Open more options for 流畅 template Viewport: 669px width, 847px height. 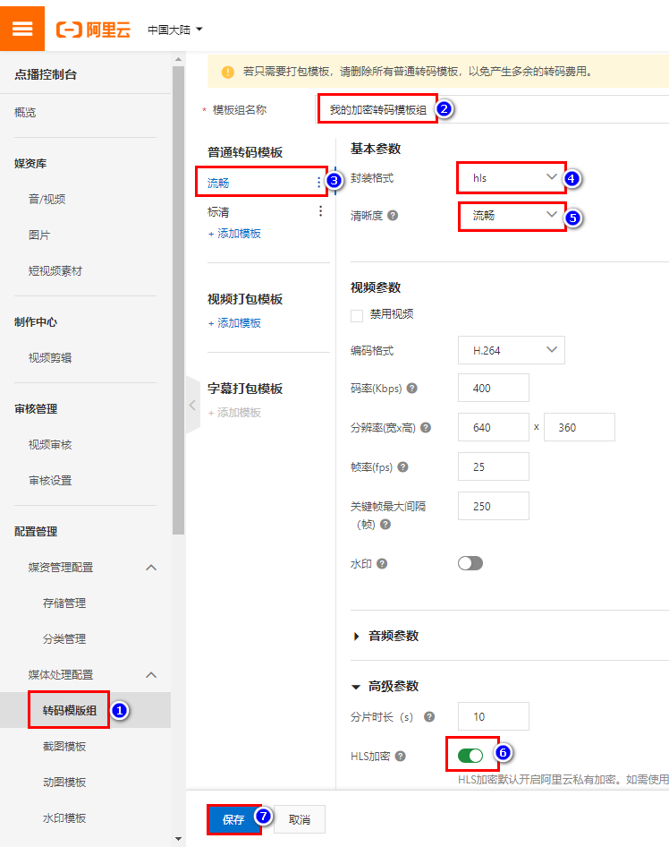pos(319,183)
